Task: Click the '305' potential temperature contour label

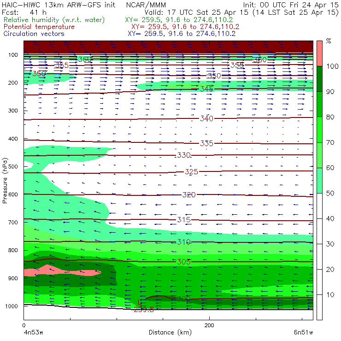Action: click(184, 262)
